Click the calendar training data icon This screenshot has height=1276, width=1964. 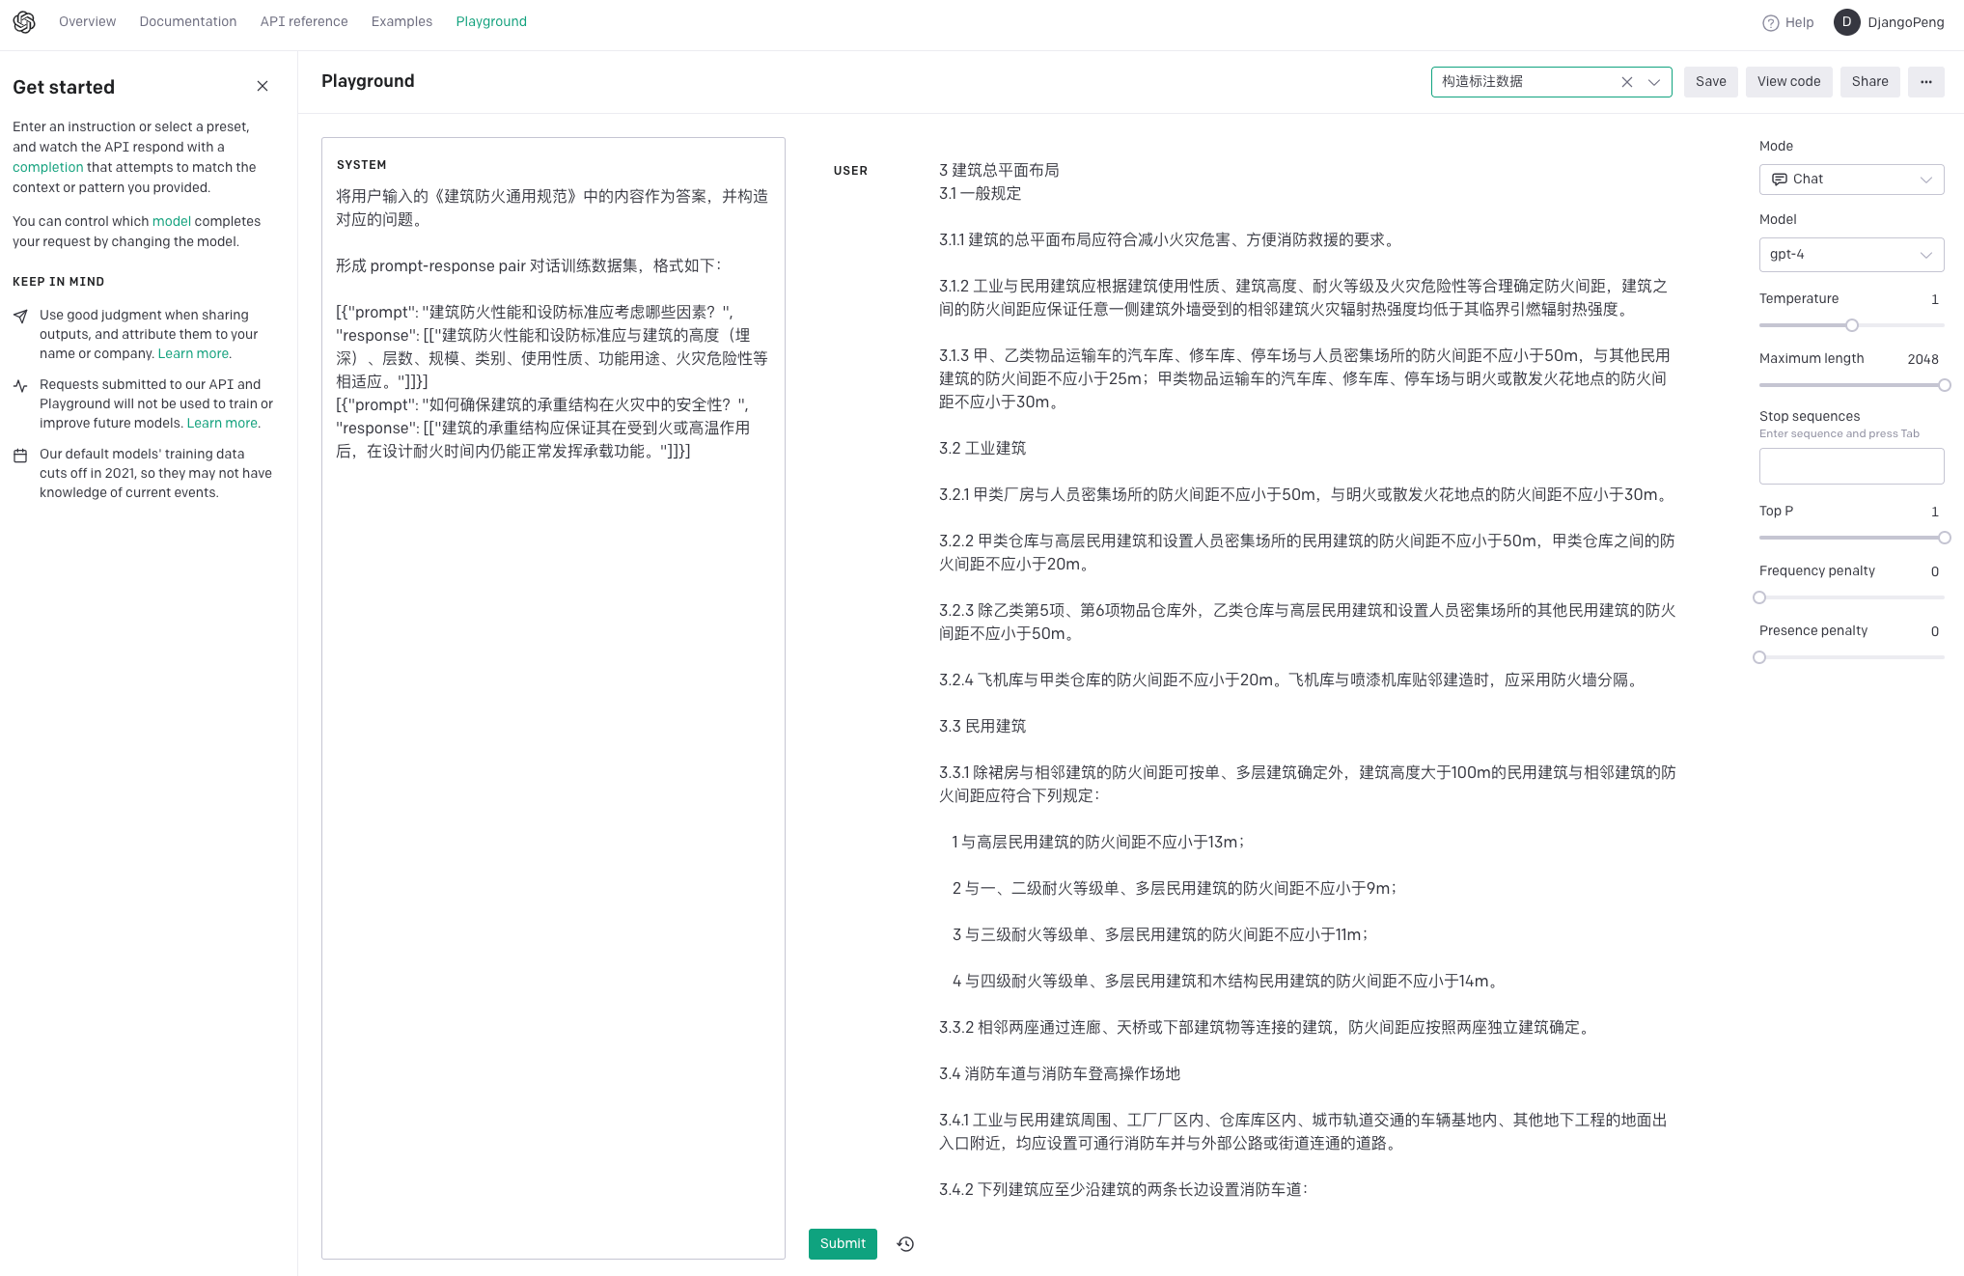coord(20,456)
